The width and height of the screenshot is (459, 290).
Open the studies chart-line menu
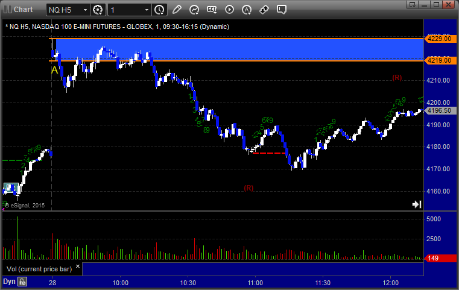pos(194,10)
